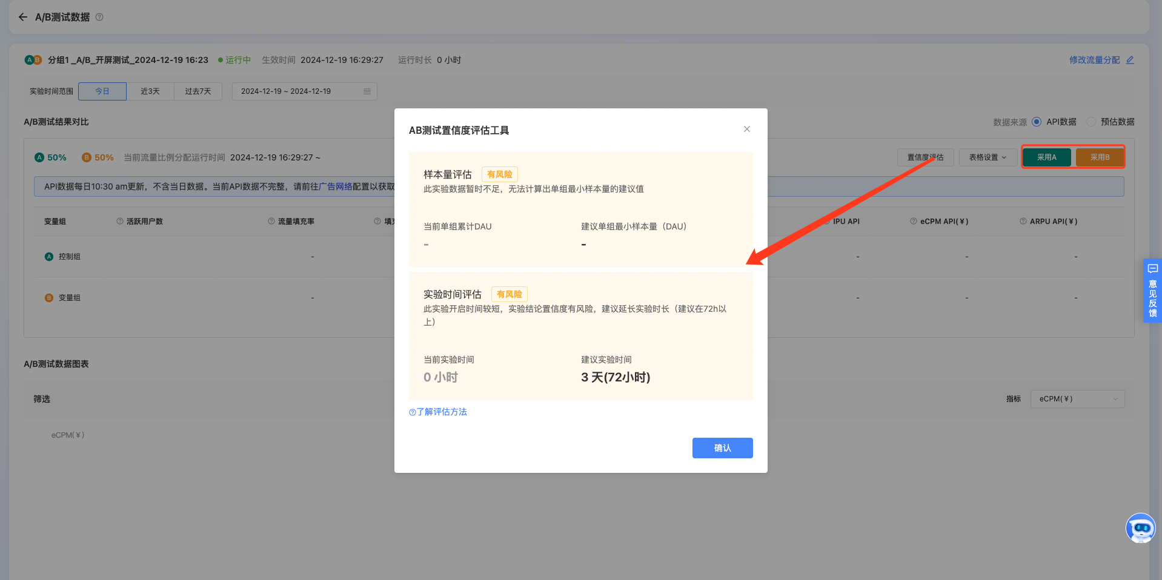Click the orange 采用B button
The width and height of the screenshot is (1162, 580).
point(1100,157)
